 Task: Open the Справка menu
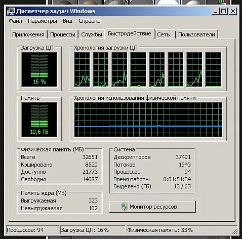[90, 21]
